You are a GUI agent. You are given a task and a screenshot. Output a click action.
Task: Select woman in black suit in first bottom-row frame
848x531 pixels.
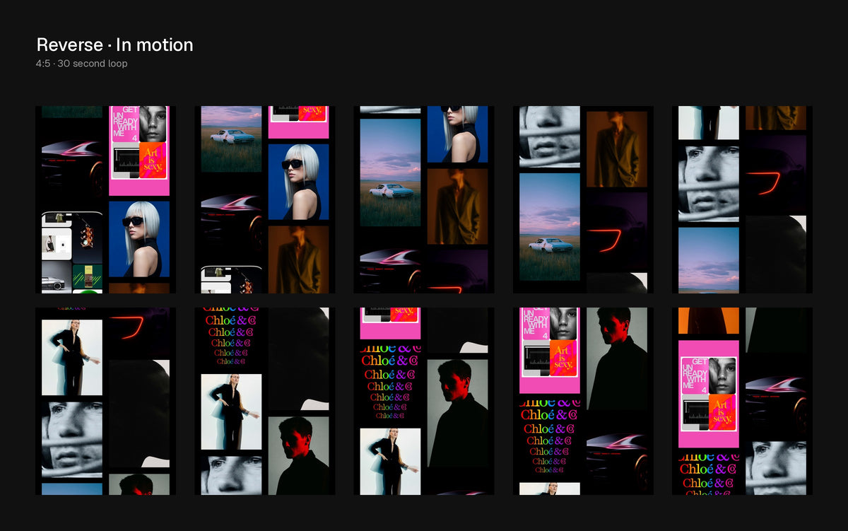point(72,357)
